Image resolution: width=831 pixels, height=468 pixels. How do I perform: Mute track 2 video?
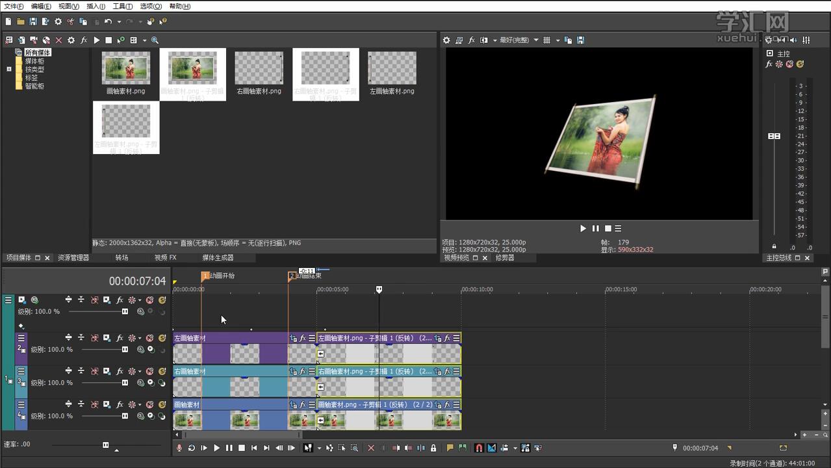(149, 338)
